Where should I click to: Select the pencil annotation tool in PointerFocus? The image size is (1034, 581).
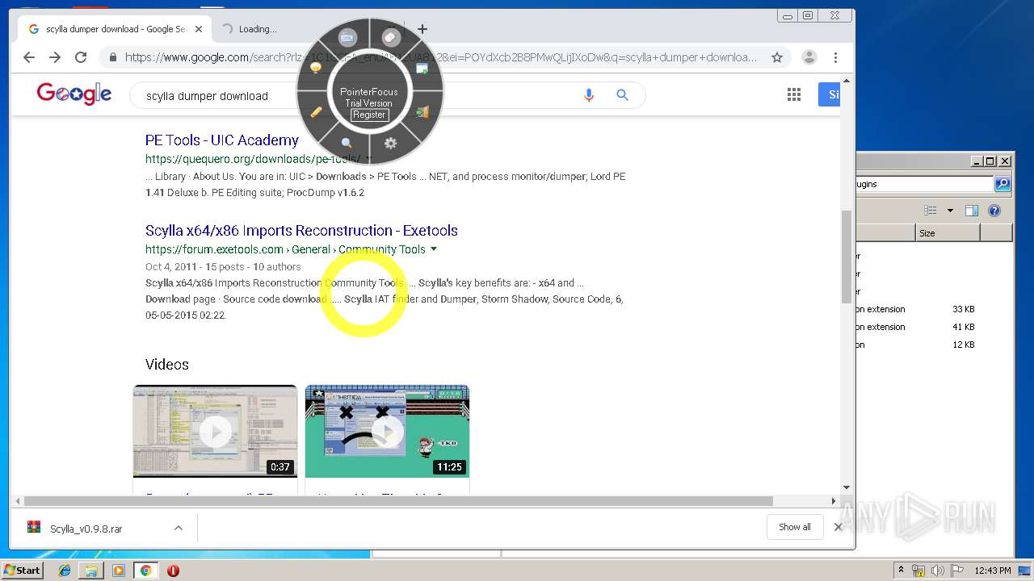(317, 112)
